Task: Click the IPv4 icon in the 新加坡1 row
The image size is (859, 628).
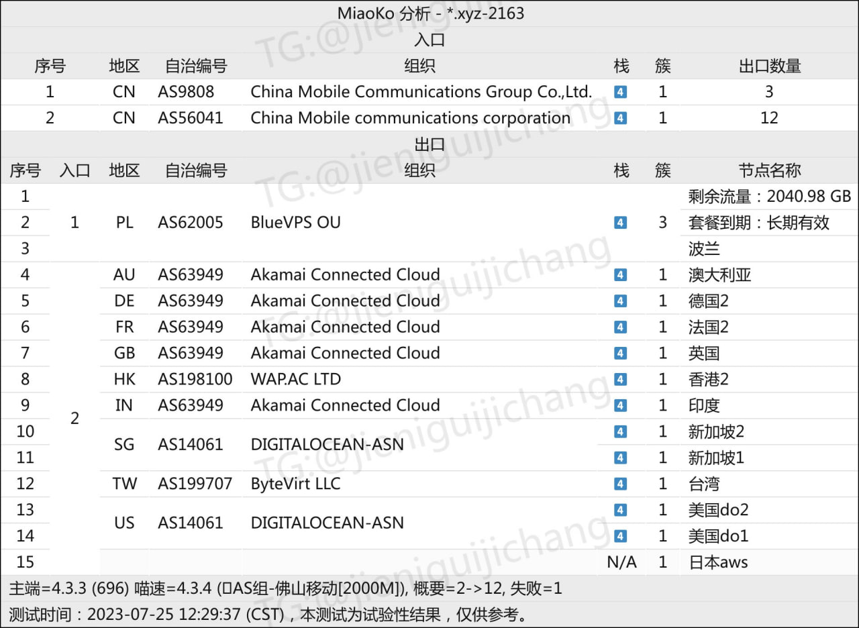Action: (621, 458)
